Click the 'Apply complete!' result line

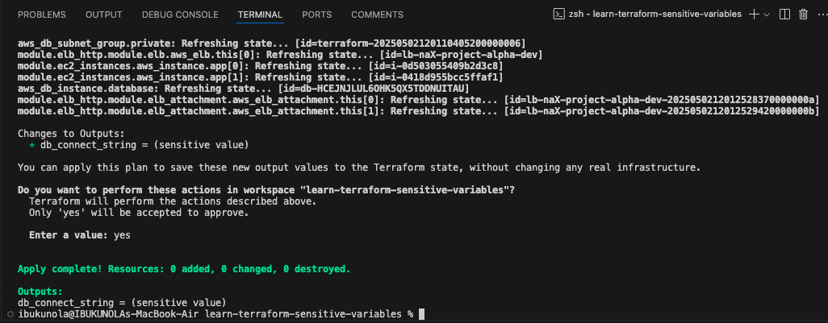184,269
